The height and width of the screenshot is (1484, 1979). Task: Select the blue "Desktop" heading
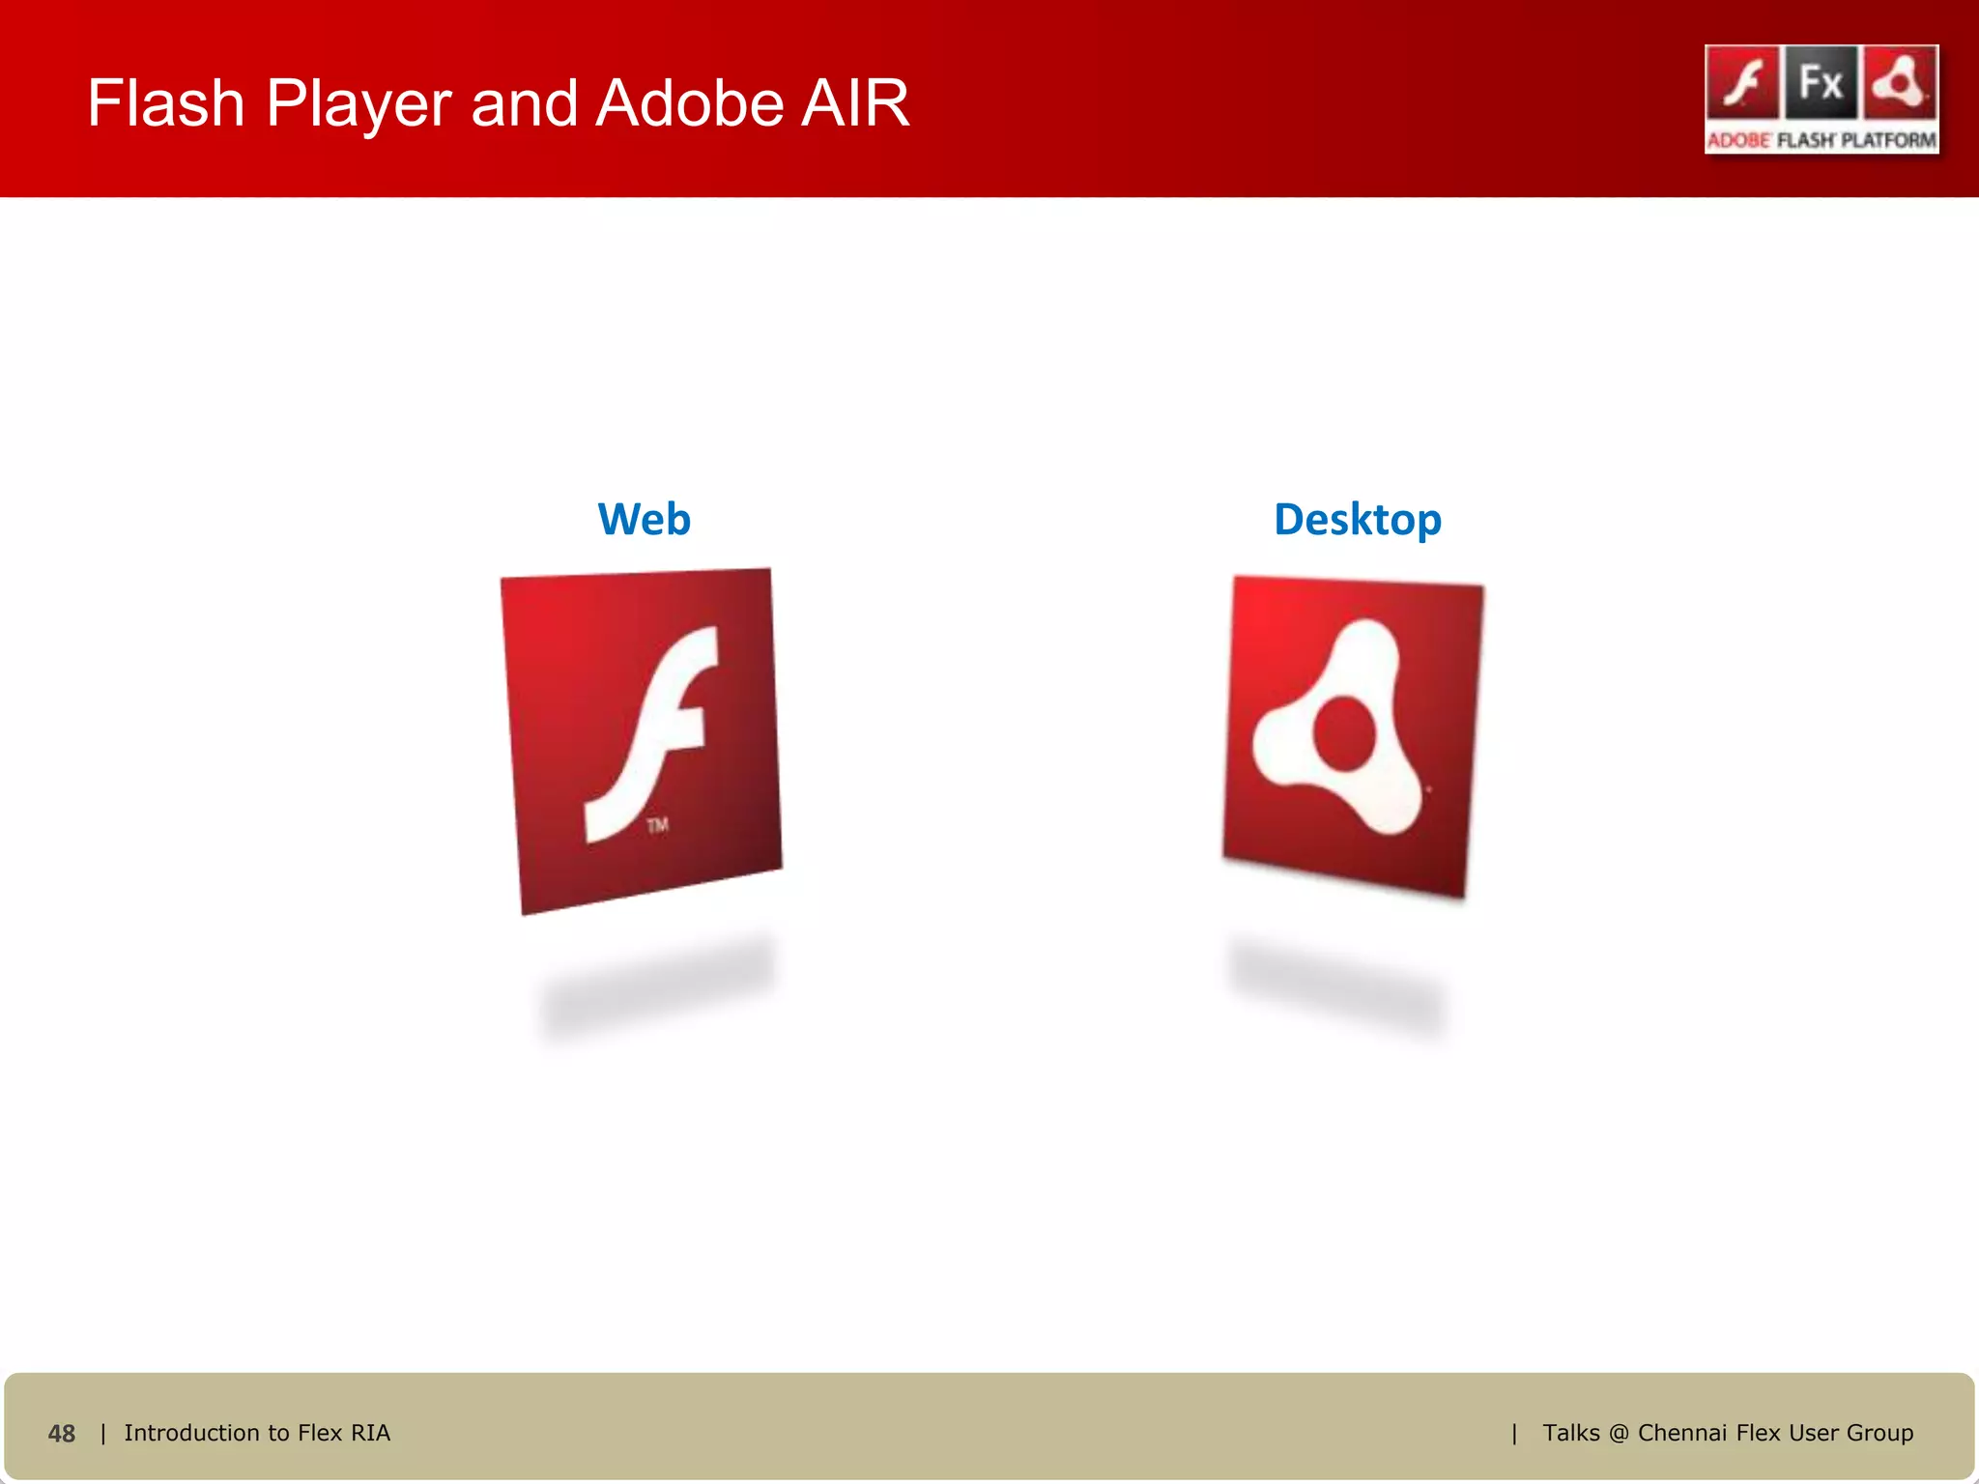point(1358,520)
